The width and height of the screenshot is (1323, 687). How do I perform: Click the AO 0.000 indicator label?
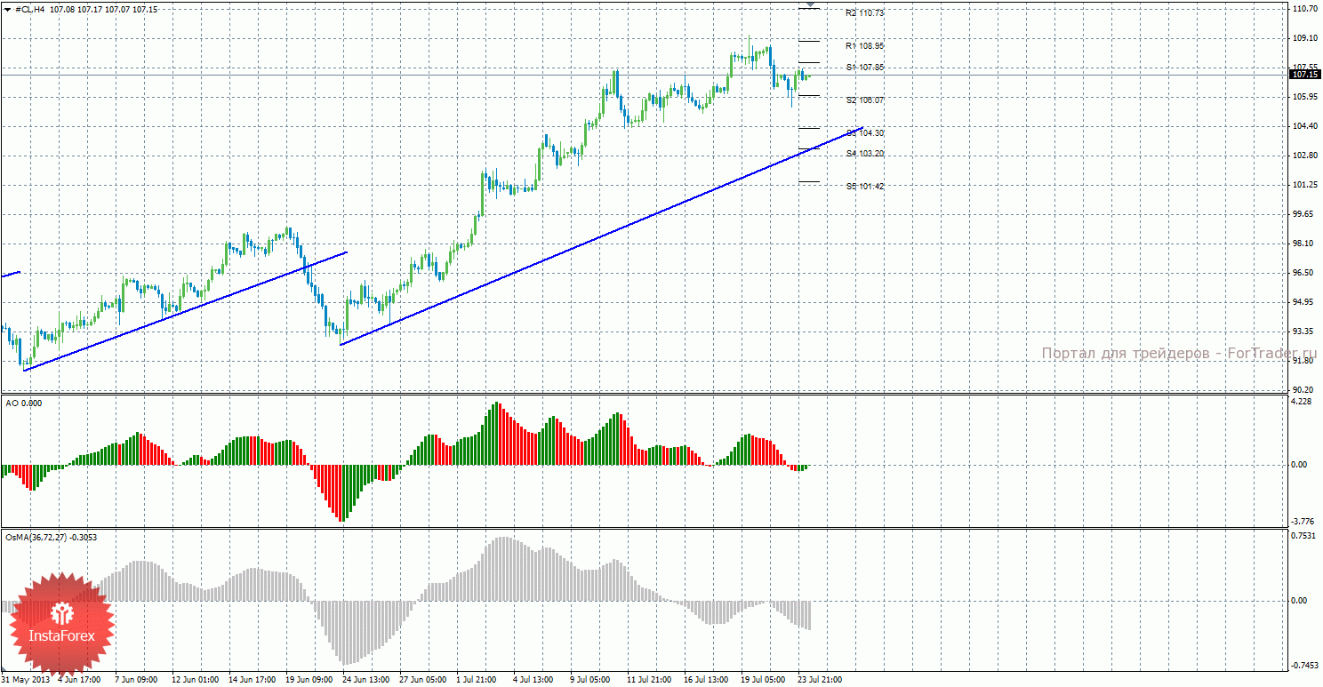(x=23, y=403)
